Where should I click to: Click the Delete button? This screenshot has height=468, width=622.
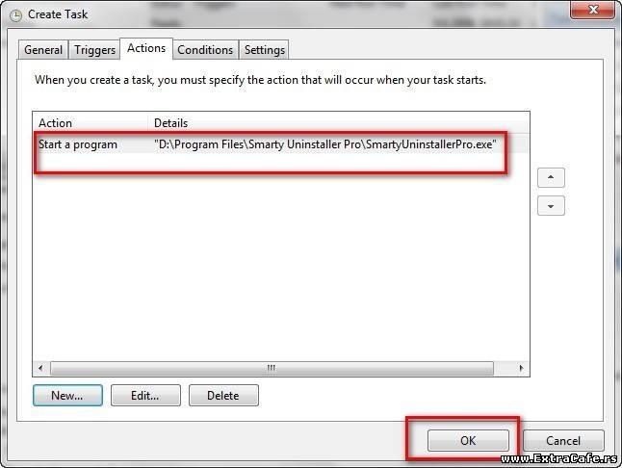pos(223,396)
